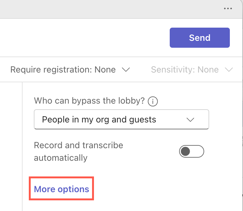243x211 pixels.
Task: Enable Record and transcribe automatically switch
Action: [x=191, y=151]
